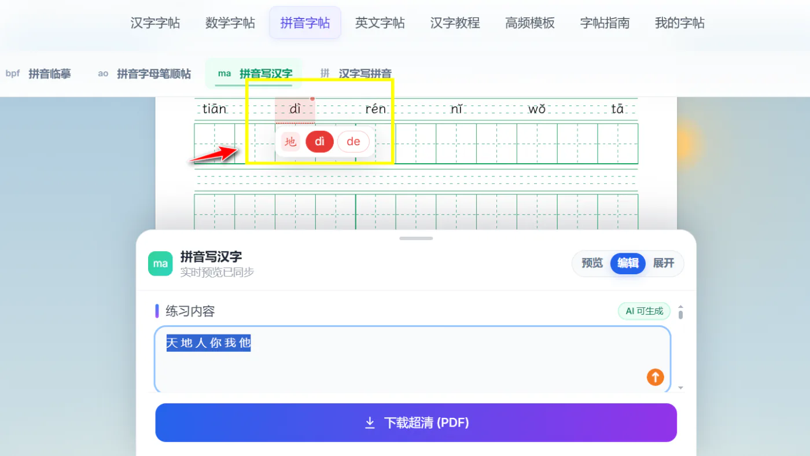Open the 字帖指南 tab
The width and height of the screenshot is (810, 456).
pos(605,23)
